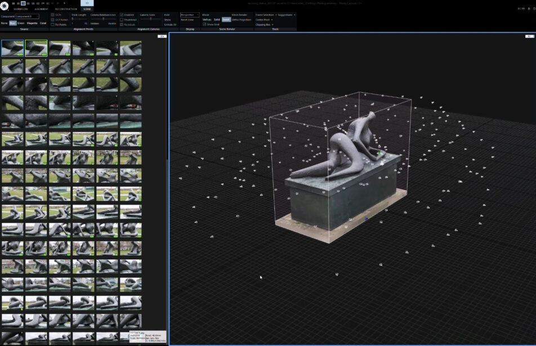Image resolution: width=536 pixels, height=346 pixels.
Task: Select the first image thumbnail in the grid
Action: tap(12, 48)
